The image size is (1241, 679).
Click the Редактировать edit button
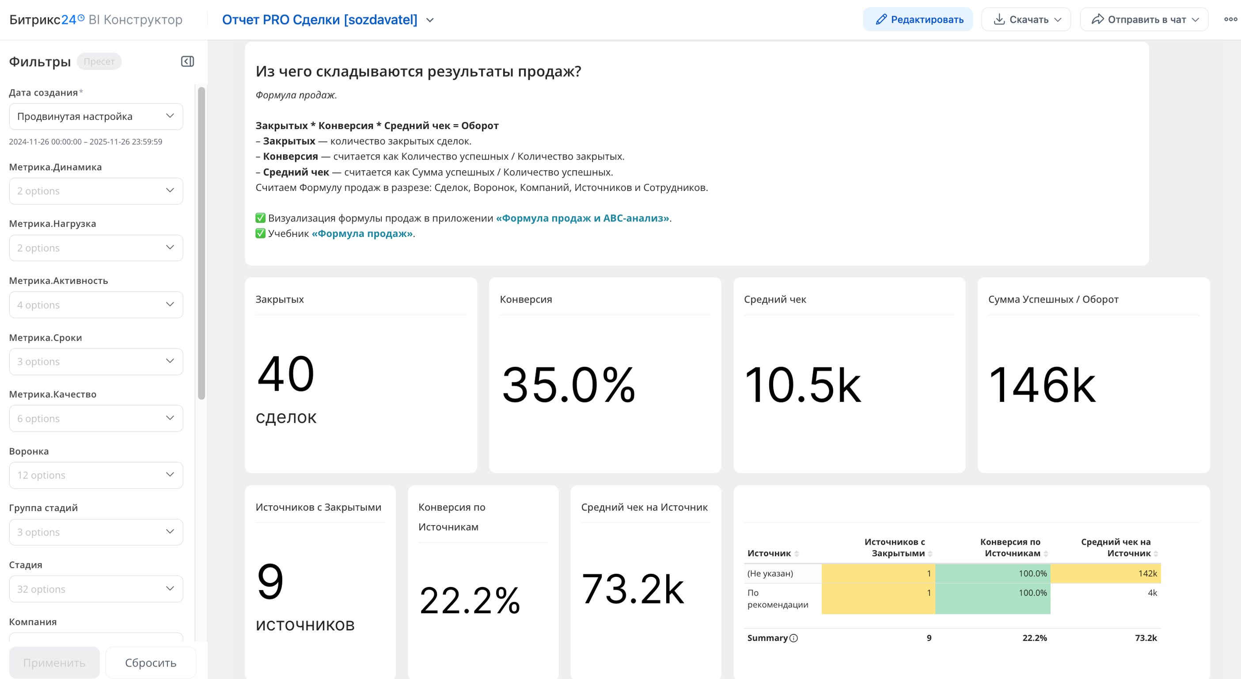point(918,19)
